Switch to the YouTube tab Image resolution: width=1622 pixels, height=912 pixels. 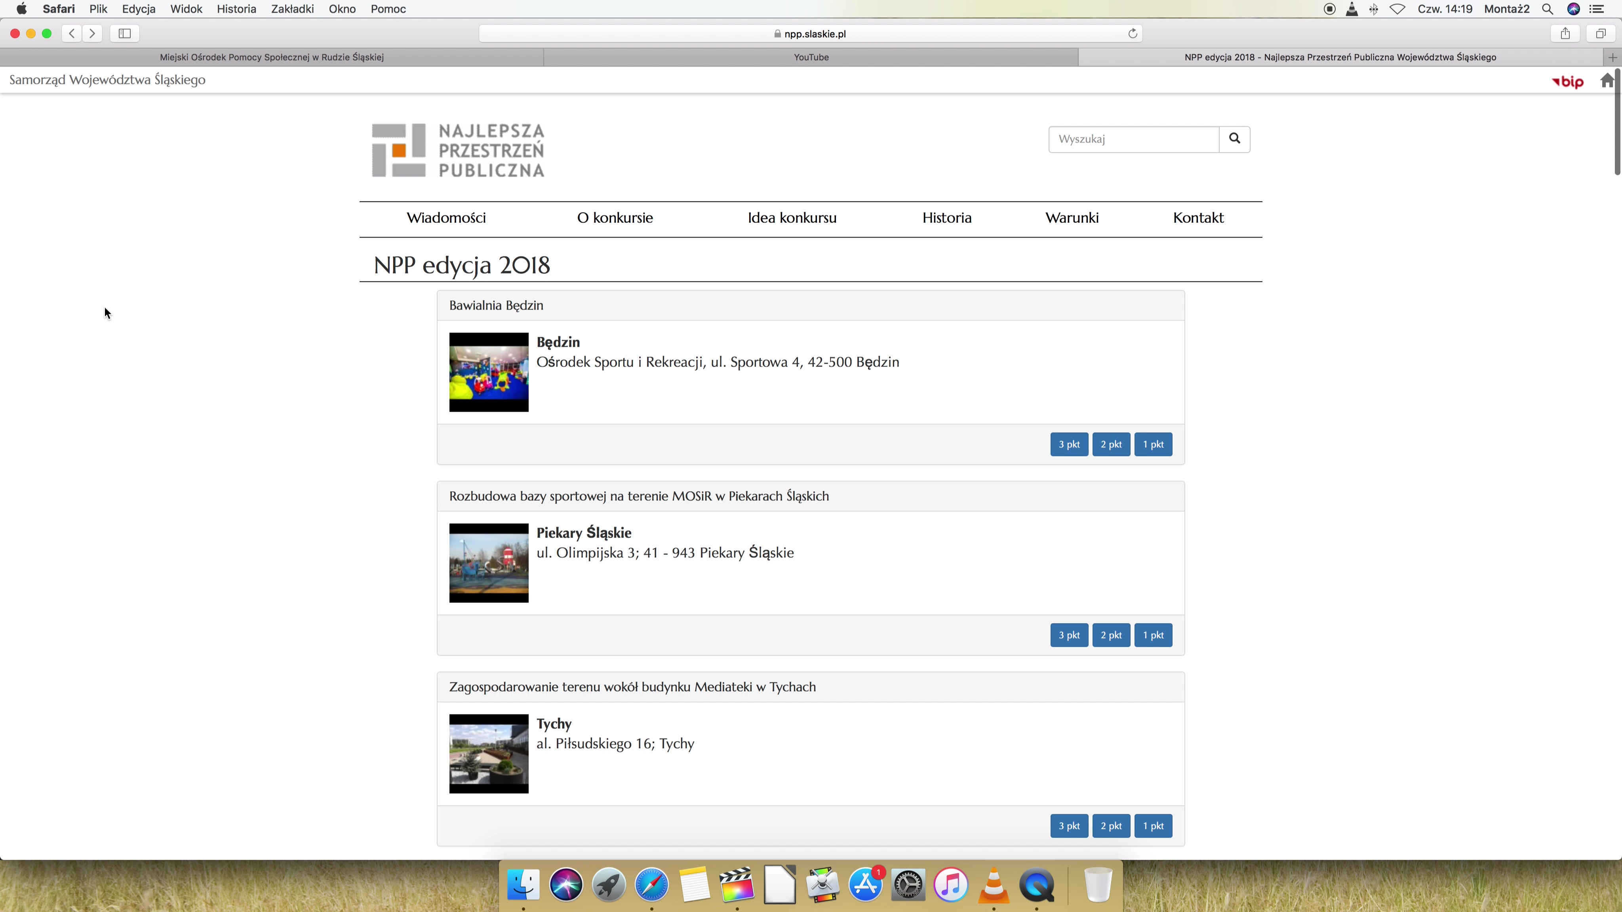(811, 57)
